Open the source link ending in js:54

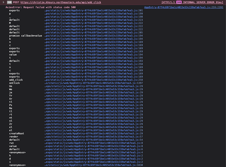[x=94, y=140]
